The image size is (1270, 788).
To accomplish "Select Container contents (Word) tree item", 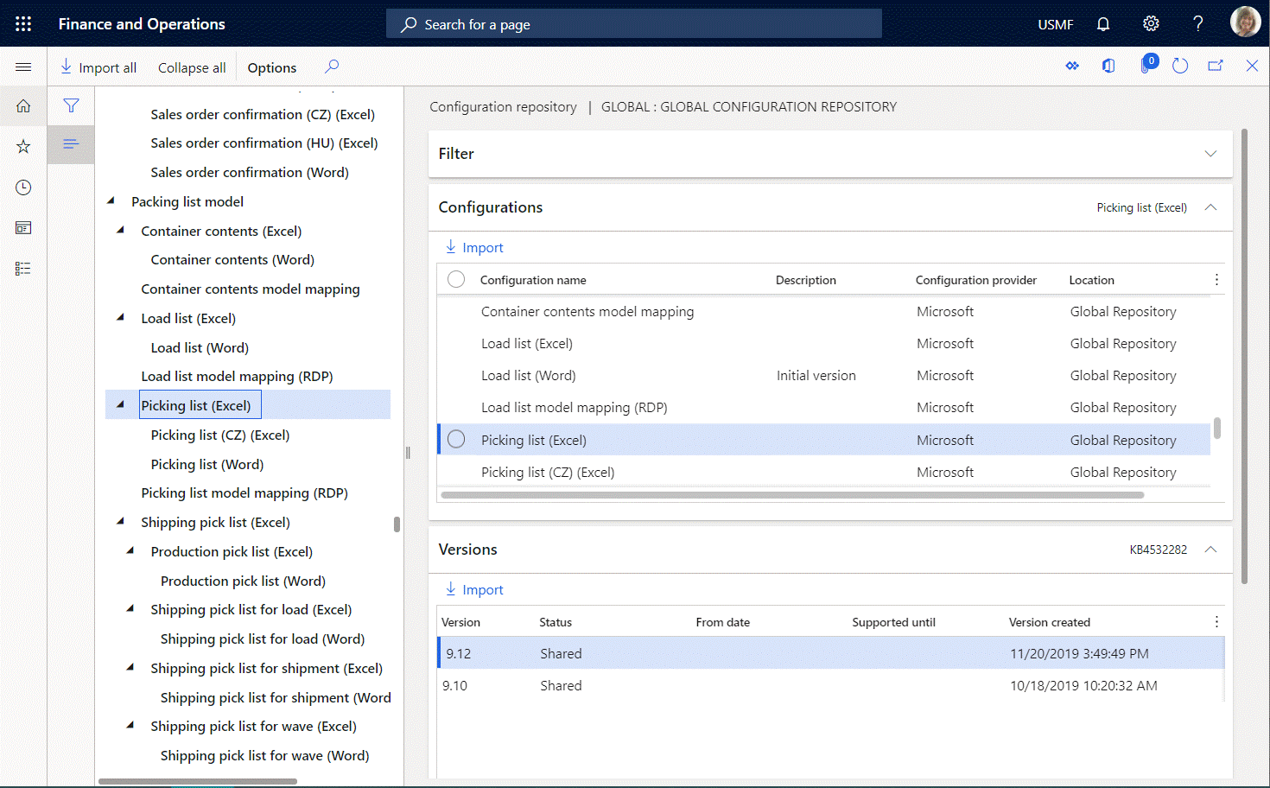I will 232,259.
